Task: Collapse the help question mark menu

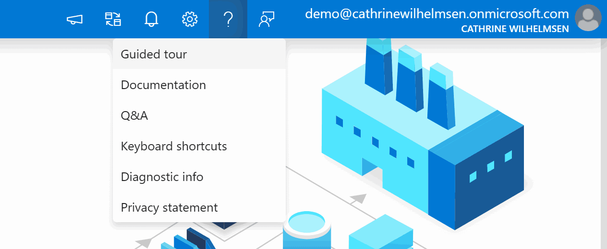Action: pyautogui.click(x=228, y=19)
